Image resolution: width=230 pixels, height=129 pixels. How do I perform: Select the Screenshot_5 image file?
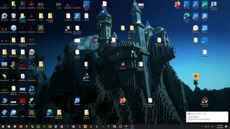tap(4, 65)
